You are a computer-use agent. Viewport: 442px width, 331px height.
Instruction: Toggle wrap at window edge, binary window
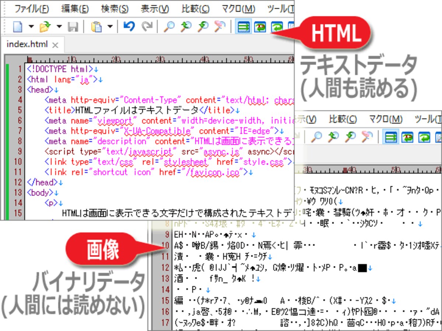pos(425,137)
